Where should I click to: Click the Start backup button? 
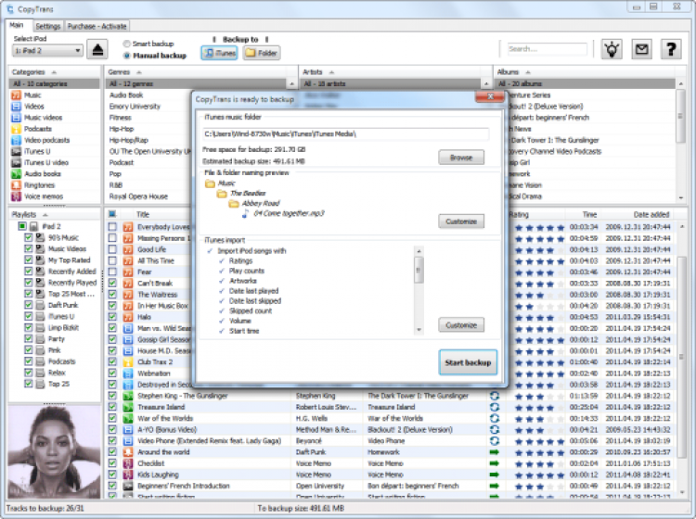pos(468,362)
